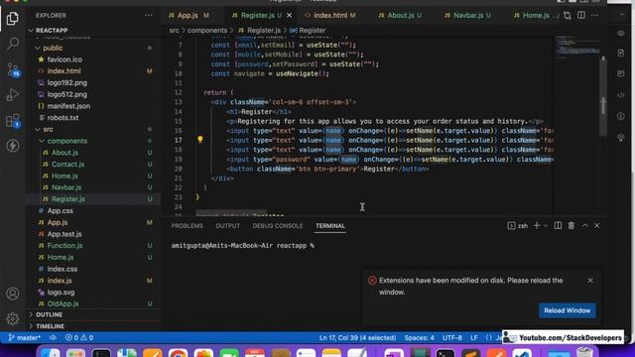
Task: Open new terminal profile dropdown arrow
Action: coord(546,226)
